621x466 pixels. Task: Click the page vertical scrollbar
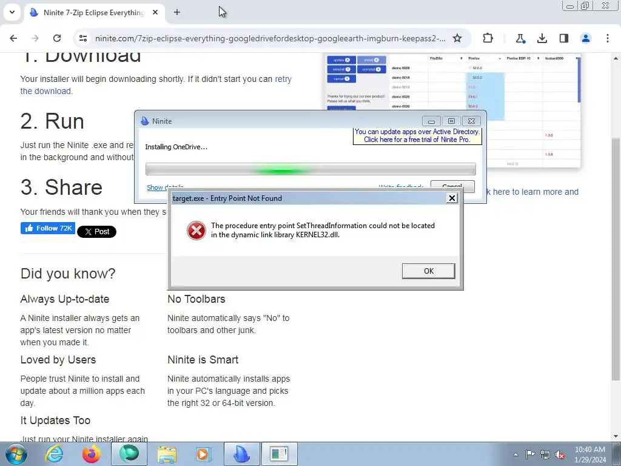point(616,258)
